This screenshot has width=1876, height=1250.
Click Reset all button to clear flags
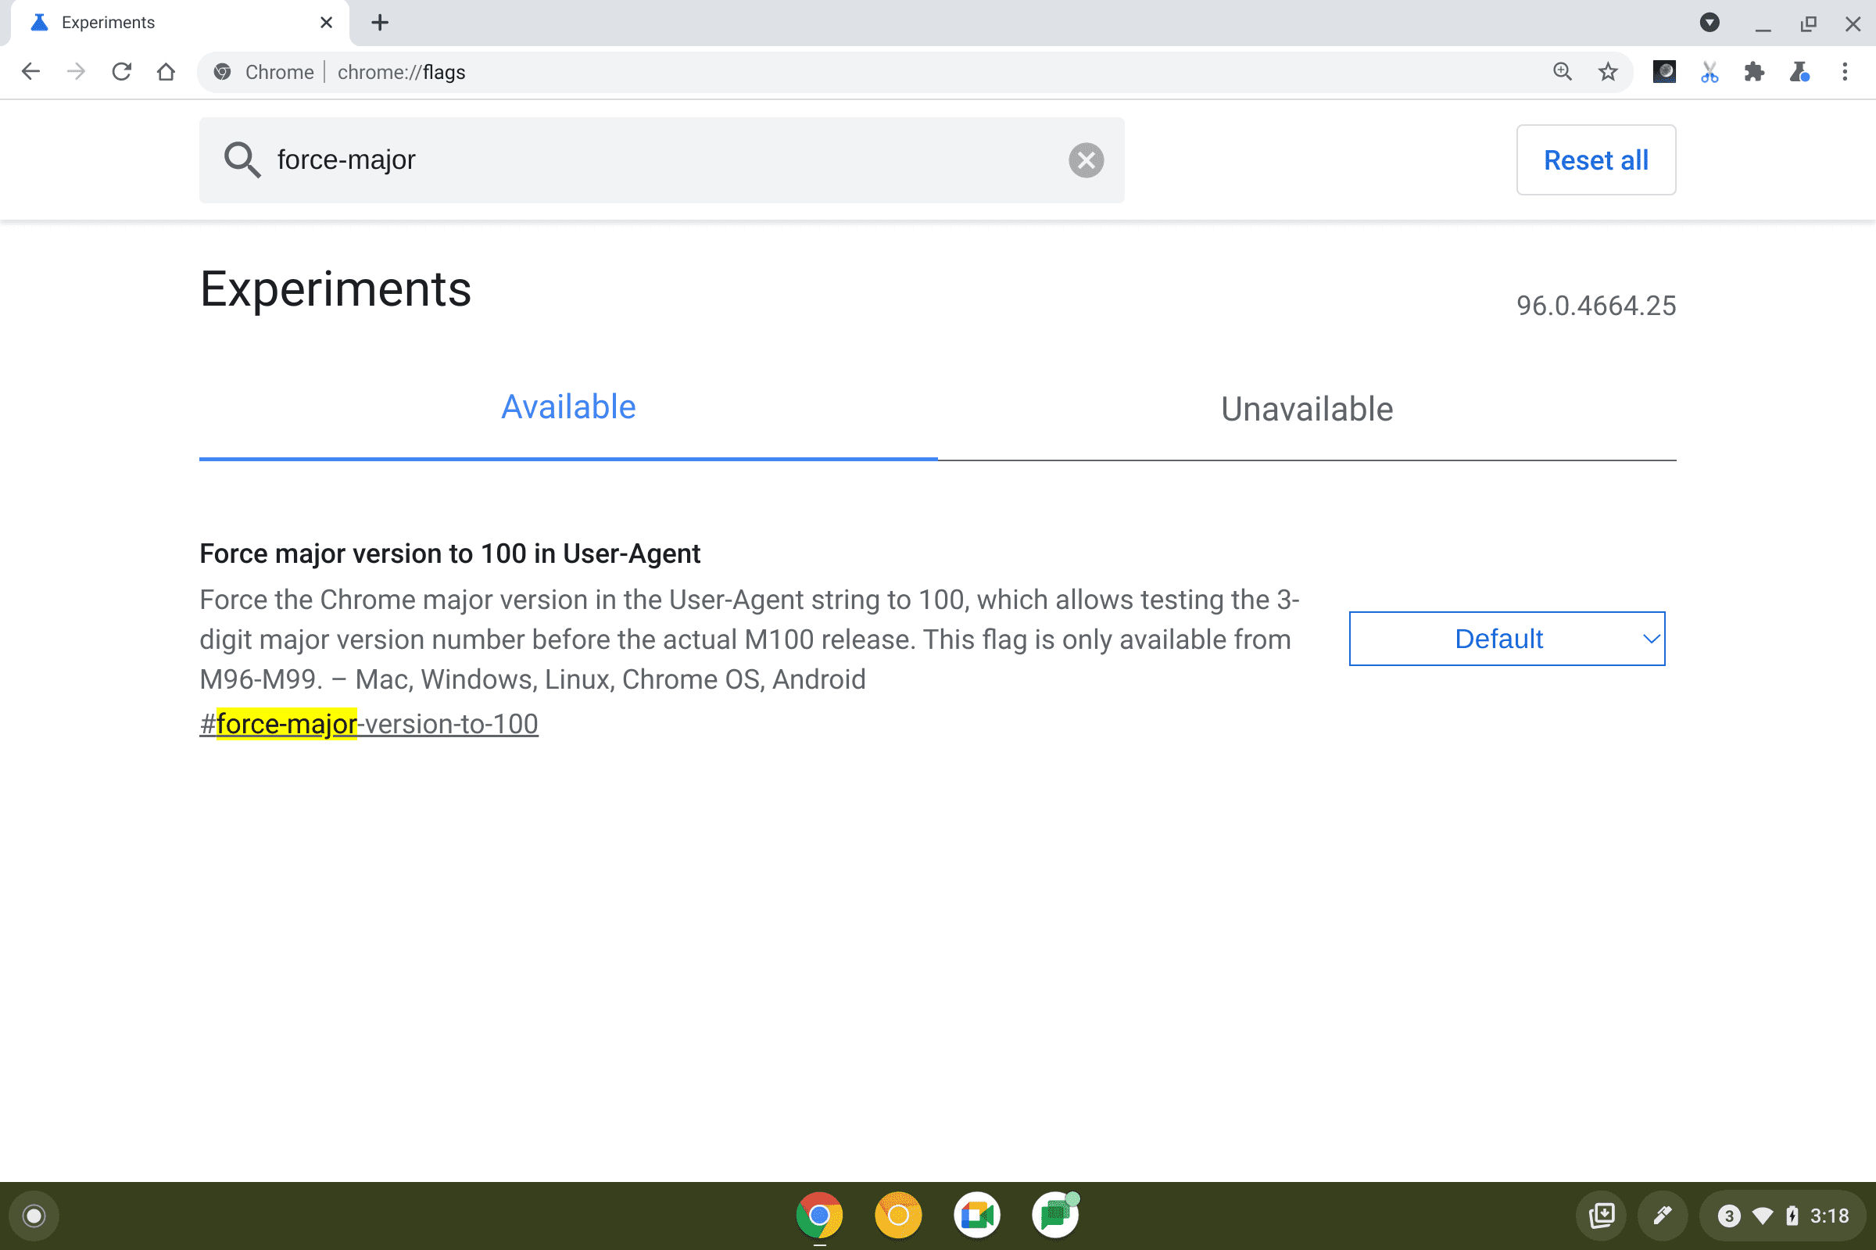pos(1595,159)
